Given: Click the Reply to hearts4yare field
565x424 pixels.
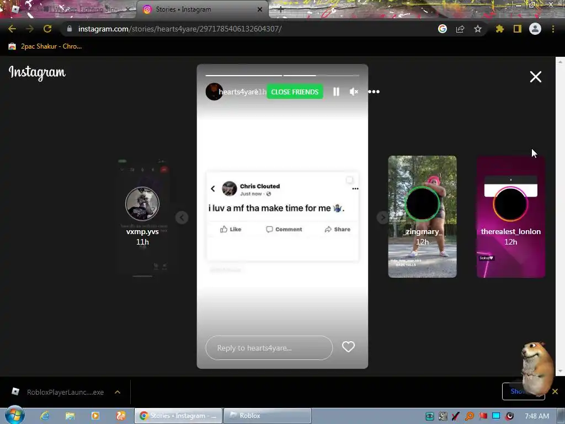Looking at the screenshot, I should (x=269, y=348).
